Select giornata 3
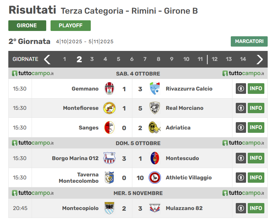The width and height of the screenshot is (275, 221). click(92, 59)
